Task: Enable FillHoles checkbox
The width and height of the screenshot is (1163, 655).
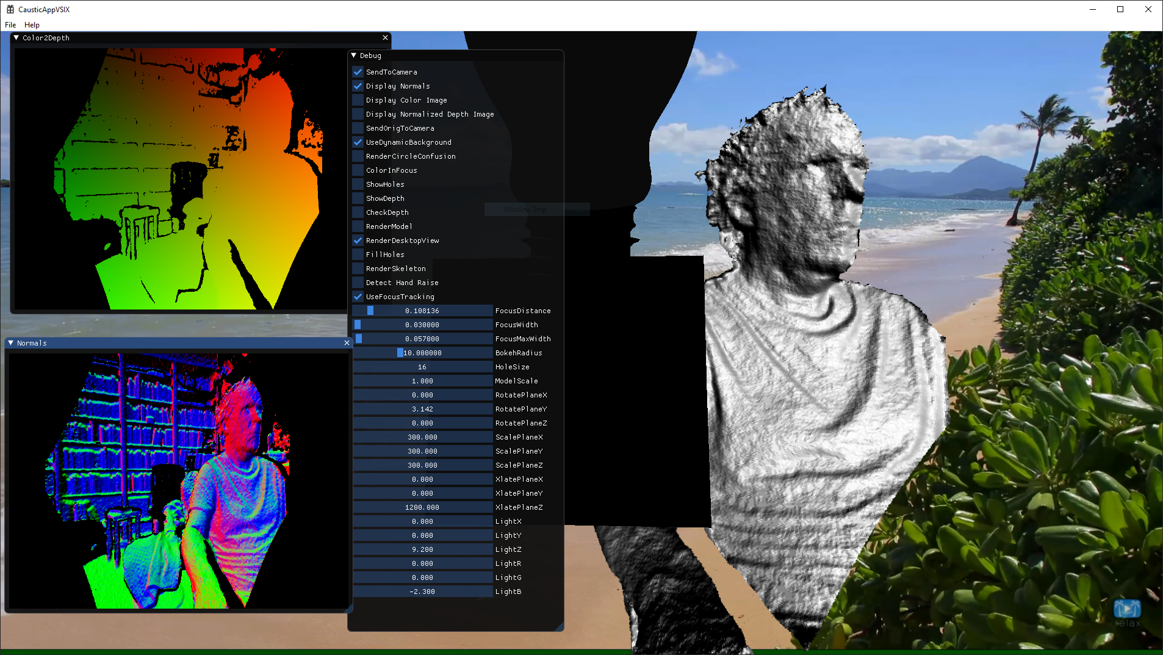Action: click(358, 255)
